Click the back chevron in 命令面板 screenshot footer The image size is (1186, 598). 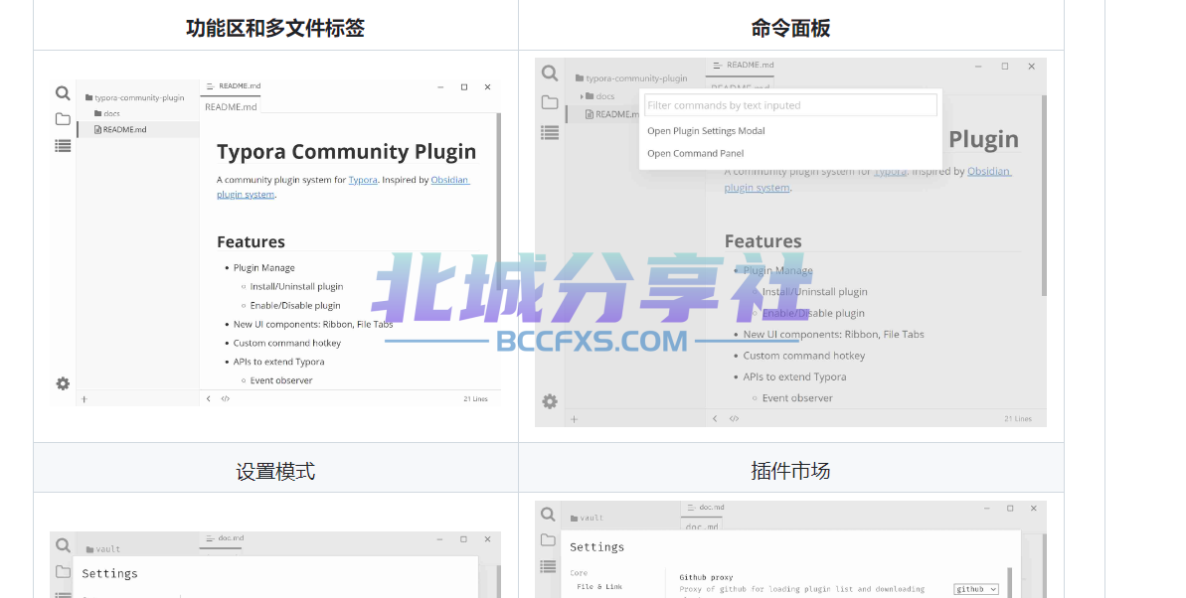tap(715, 418)
